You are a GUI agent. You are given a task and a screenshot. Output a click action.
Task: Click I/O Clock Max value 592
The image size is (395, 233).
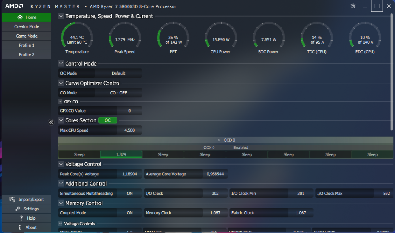[384, 194]
